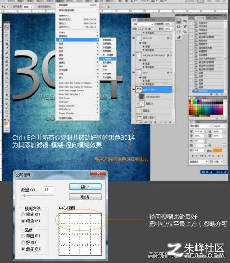Open the Regular font style dropdown
The width and height of the screenshot is (230, 263).
(219, 126)
